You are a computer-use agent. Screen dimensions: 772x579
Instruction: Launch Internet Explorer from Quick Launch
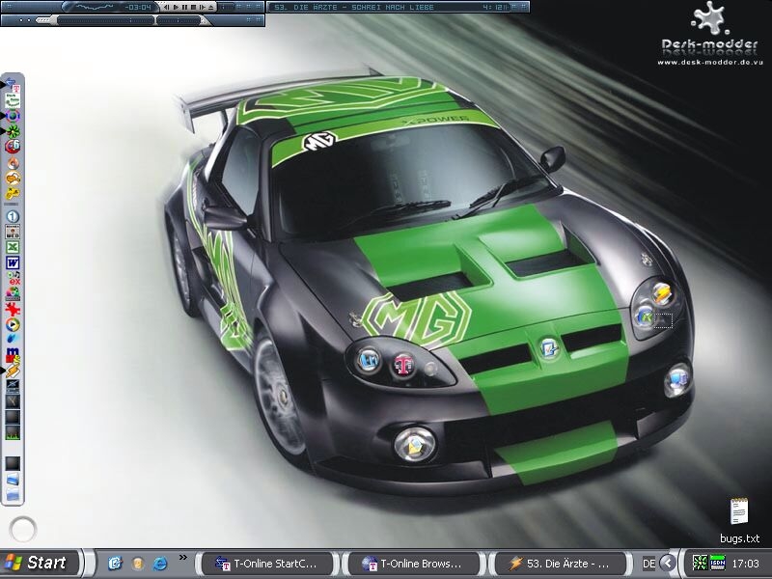point(160,564)
